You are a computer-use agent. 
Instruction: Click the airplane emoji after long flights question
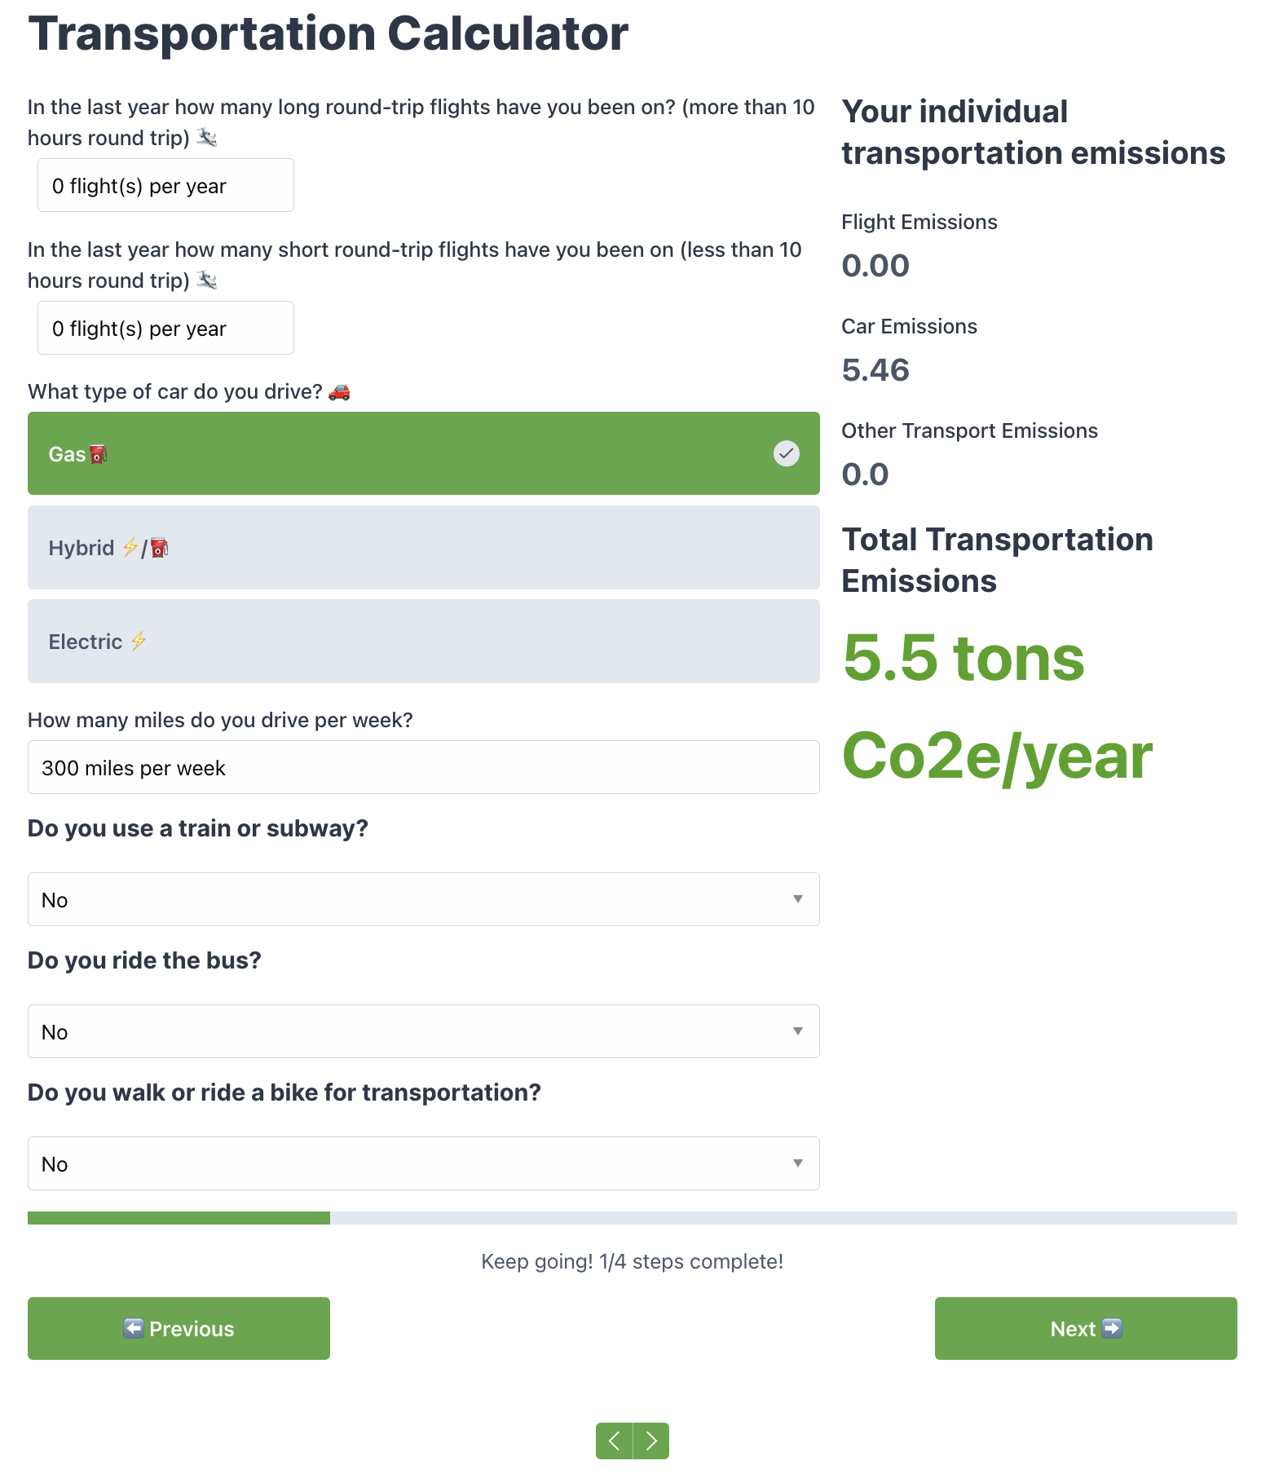click(x=207, y=138)
